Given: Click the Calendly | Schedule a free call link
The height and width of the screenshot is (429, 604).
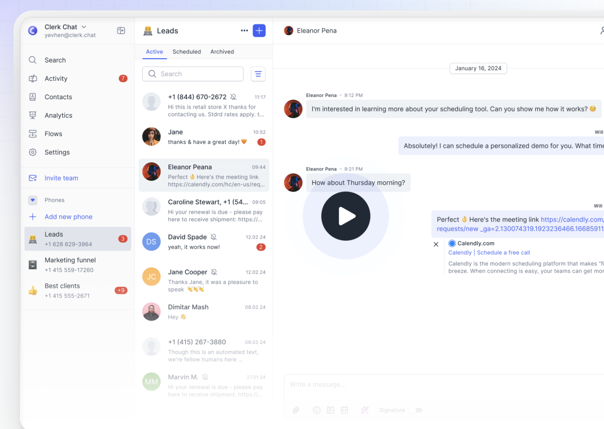Looking at the screenshot, I should coord(489,253).
